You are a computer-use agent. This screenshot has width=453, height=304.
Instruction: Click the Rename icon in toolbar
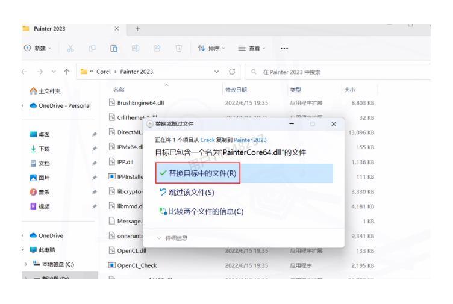click(136, 48)
